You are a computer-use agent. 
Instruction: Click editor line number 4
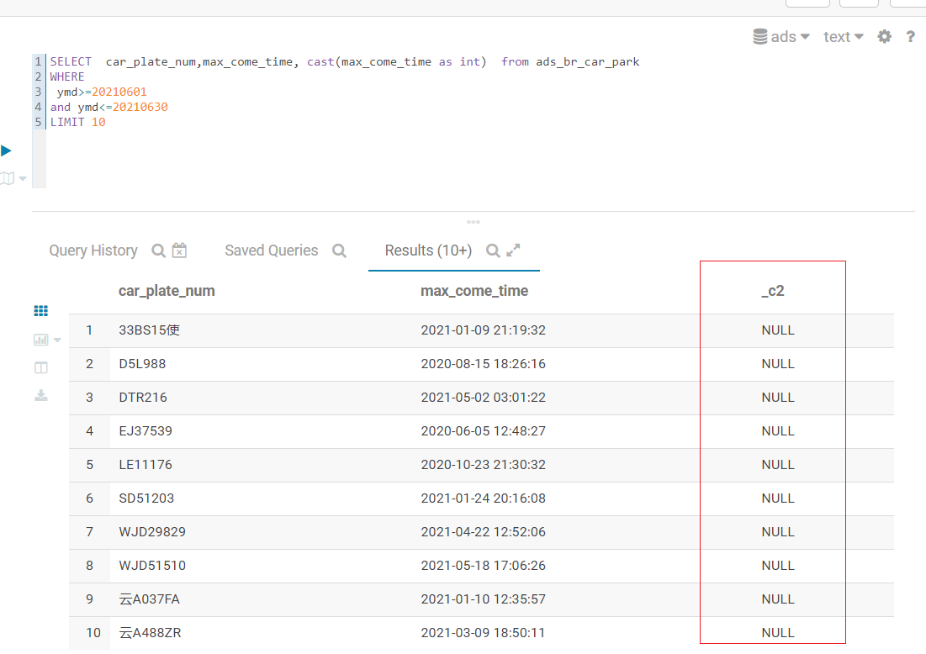click(39, 108)
